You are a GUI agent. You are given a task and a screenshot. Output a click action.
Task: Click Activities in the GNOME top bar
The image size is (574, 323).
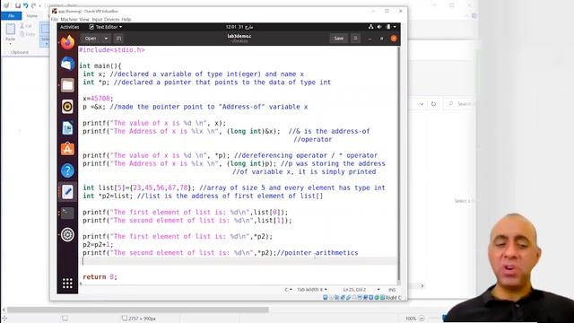point(70,27)
